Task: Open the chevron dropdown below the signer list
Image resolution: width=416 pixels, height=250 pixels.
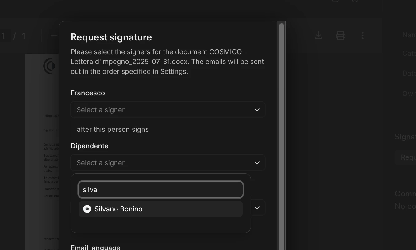Action: coord(257,208)
